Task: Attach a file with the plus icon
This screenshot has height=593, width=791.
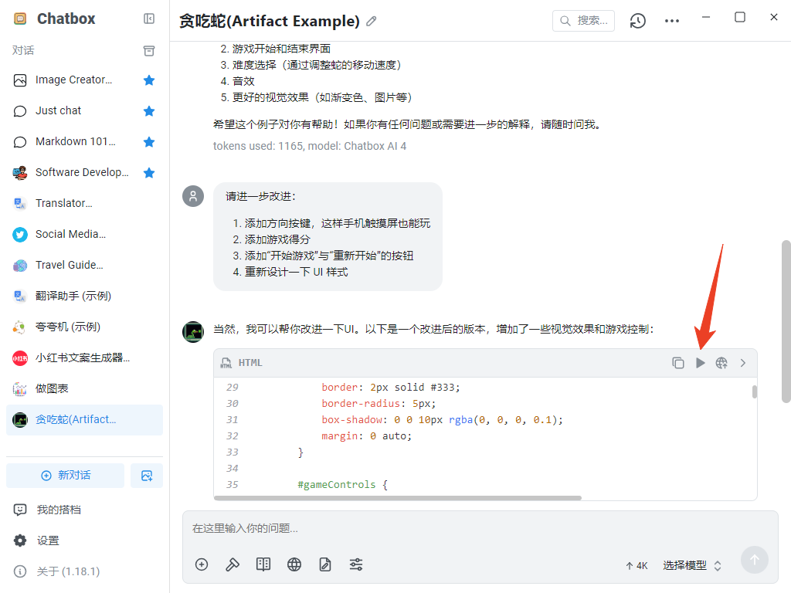Action: click(x=201, y=564)
